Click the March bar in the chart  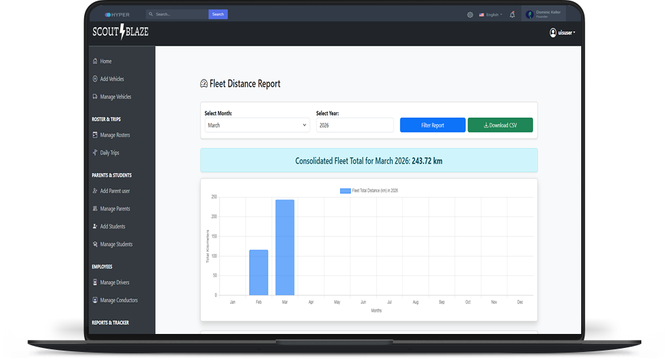coord(285,247)
